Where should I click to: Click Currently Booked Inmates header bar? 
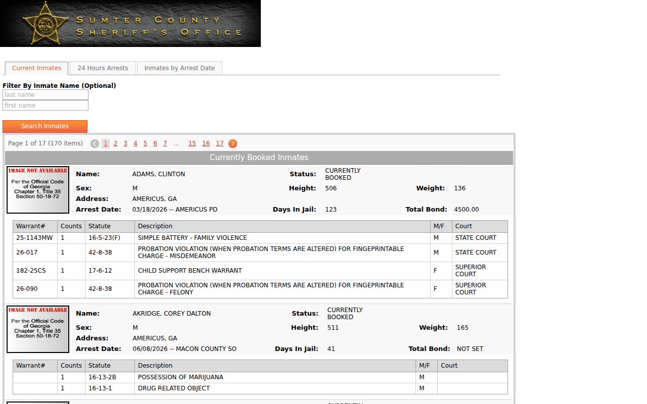259,158
